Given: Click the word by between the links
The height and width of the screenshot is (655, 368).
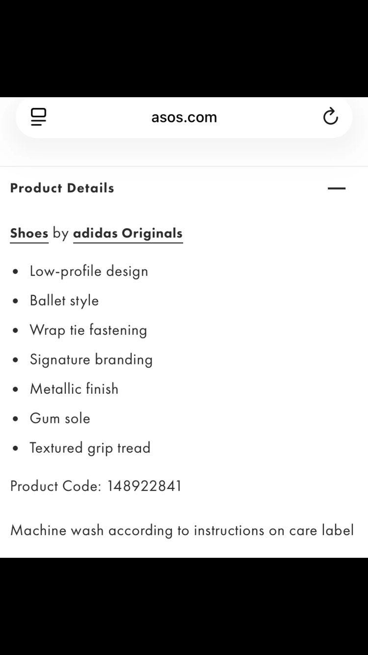Looking at the screenshot, I should coord(60,233).
